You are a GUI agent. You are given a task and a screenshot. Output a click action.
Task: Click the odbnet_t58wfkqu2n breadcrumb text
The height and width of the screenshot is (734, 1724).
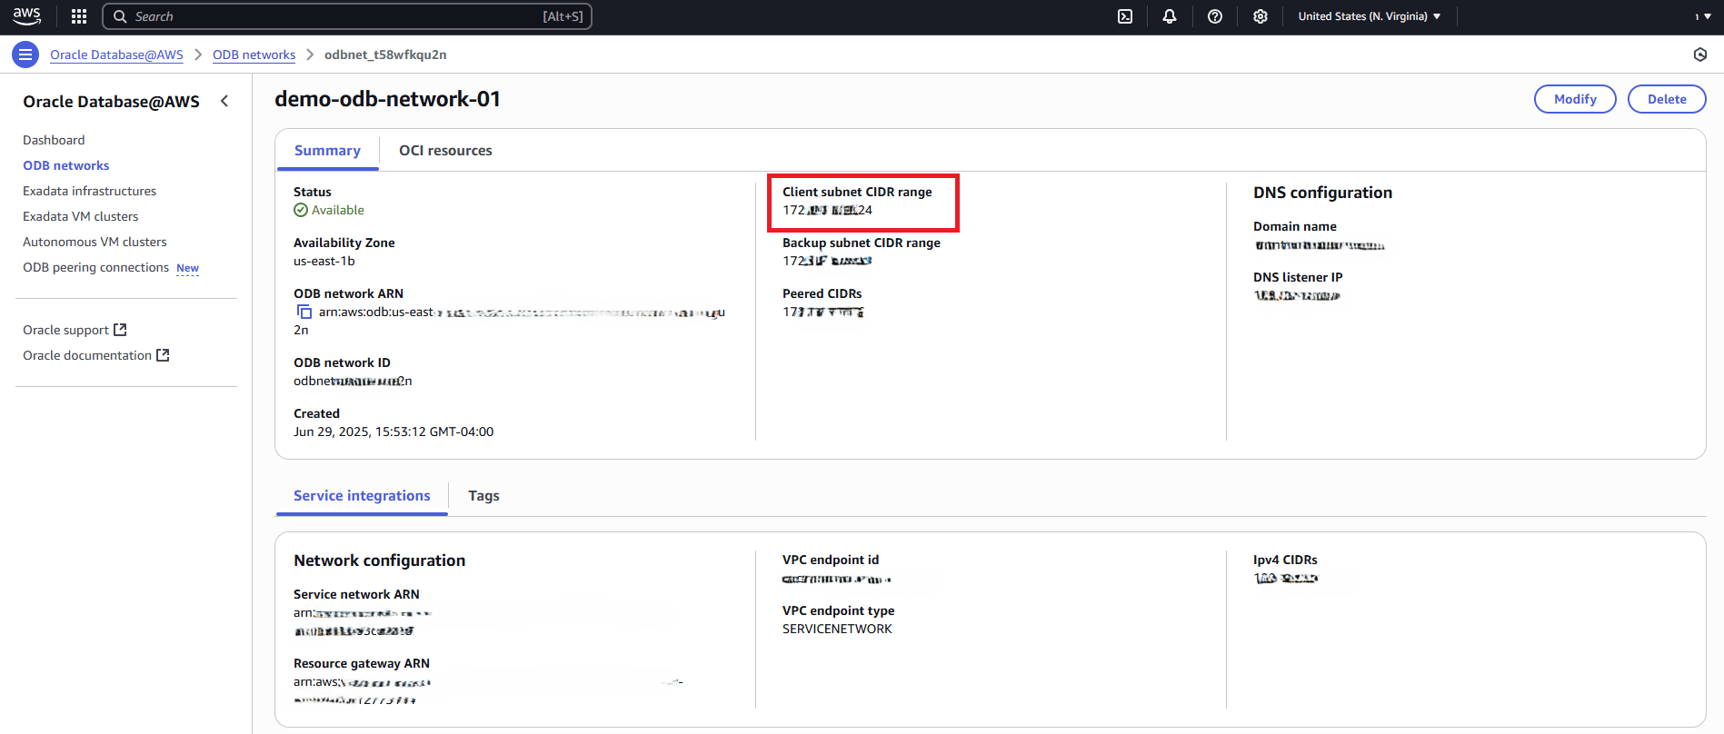pos(385,55)
